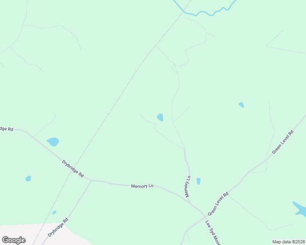Click the Drybridge Rd label near the railway
The image size is (306, 245).
[73, 169]
